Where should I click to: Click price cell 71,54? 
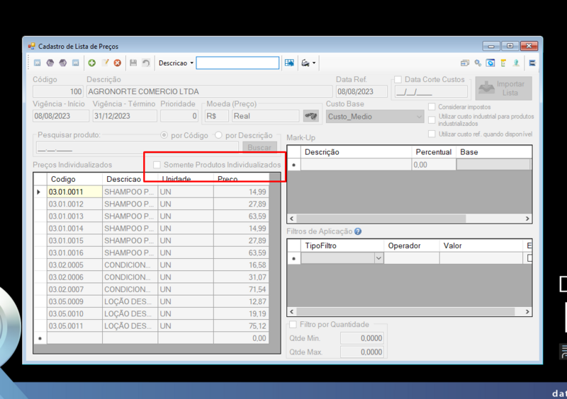[241, 289]
